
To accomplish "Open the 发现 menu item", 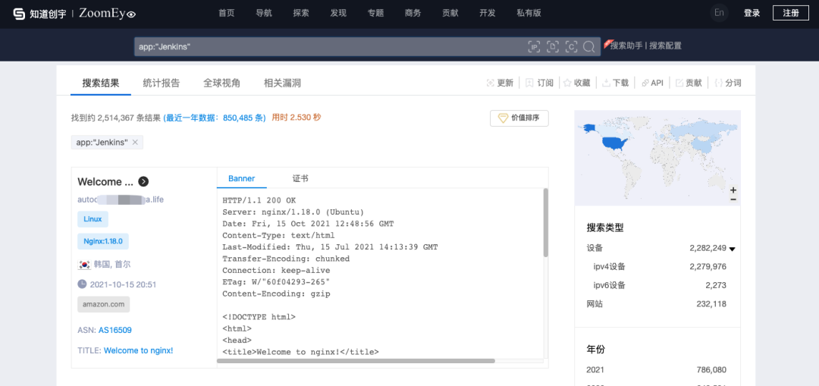I will [338, 14].
